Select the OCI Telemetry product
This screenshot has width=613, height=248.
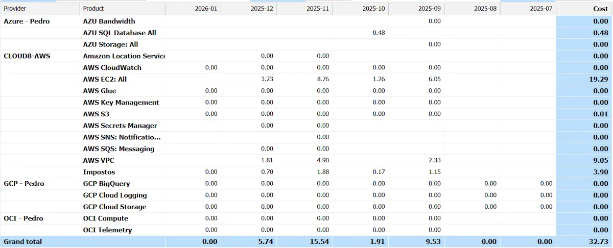tap(107, 230)
